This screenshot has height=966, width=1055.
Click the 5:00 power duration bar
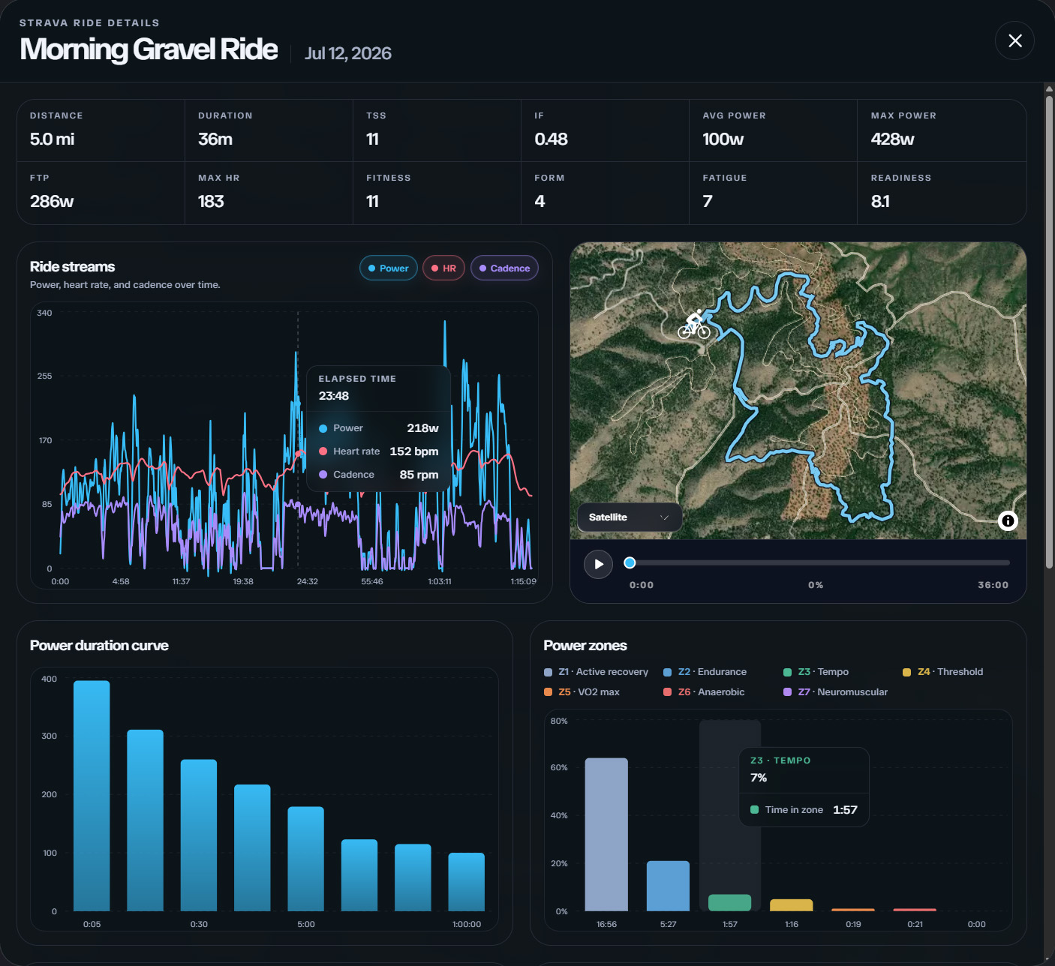tap(305, 859)
